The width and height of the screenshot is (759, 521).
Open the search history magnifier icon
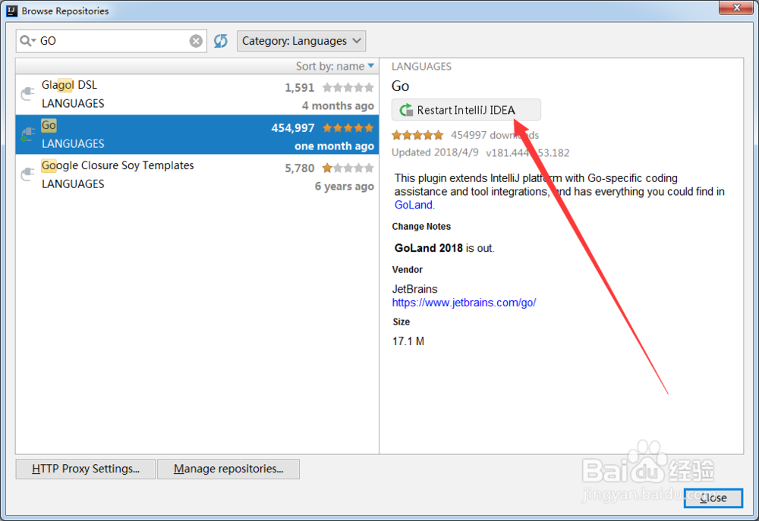tap(27, 41)
